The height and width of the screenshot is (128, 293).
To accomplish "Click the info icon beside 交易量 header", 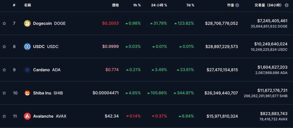I will point(286,5).
